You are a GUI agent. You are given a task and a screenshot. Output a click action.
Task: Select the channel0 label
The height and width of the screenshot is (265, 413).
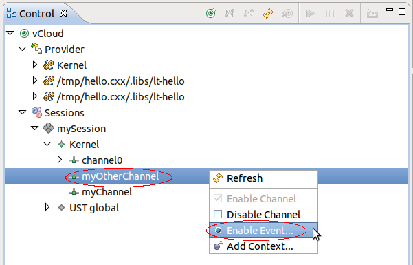pos(102,160)
